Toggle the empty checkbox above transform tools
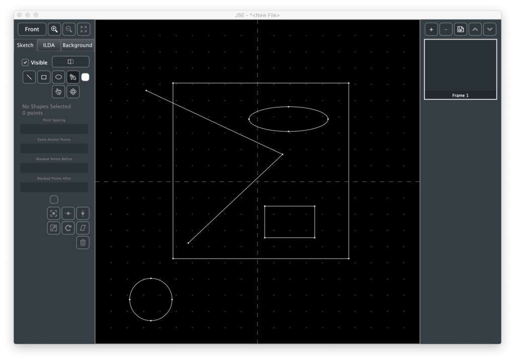The image size is (515, 361). coord(54,200)
